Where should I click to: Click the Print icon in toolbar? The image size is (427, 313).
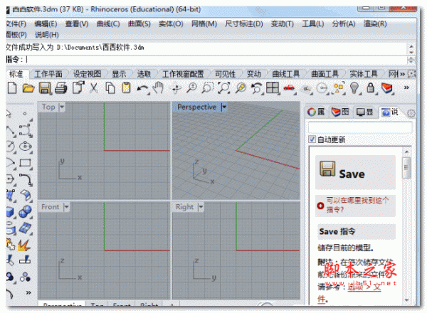point(61,88)
